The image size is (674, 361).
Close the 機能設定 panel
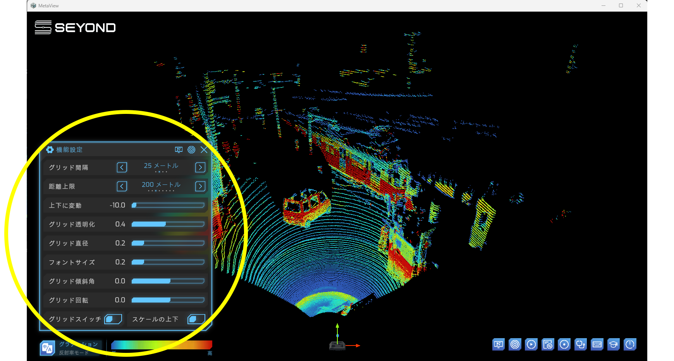[204, 150]
